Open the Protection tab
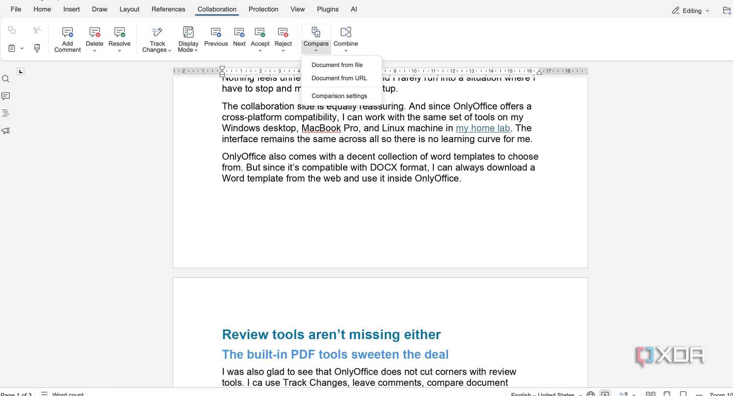 tap(263, 9)
